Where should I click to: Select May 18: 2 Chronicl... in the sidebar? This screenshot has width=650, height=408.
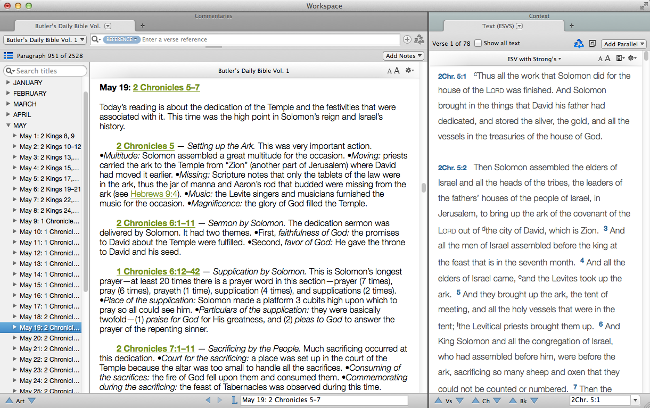pos(50,317)
